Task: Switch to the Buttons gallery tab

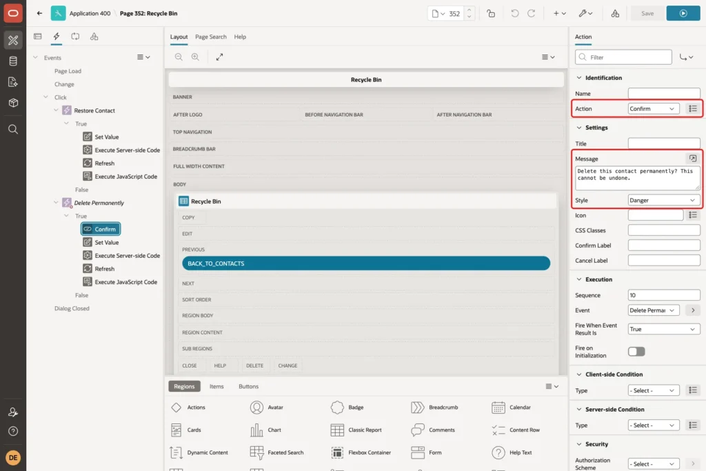Action: [x=248, y=386]
